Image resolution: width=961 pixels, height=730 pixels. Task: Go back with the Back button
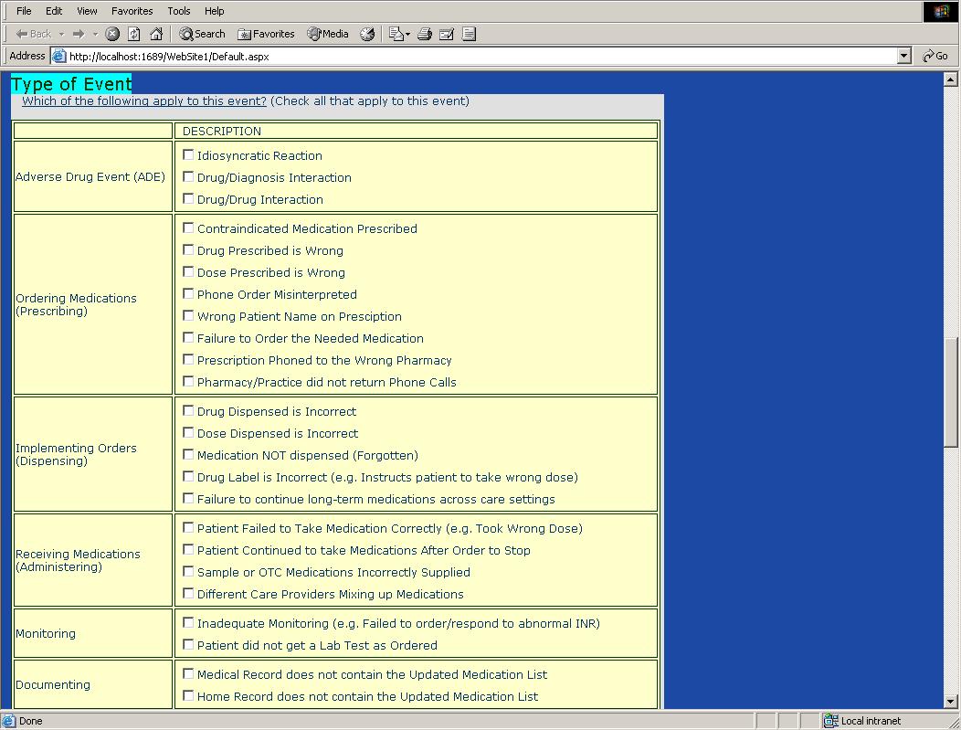pos(34,35)
